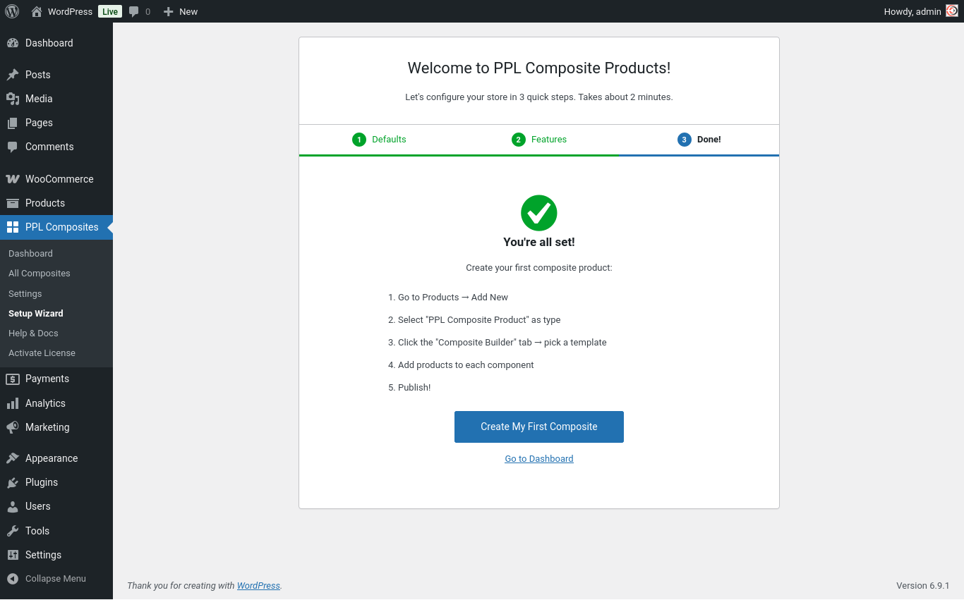
Task: Click the Marketing megaphone icon
Action: [x=13, y=427]
